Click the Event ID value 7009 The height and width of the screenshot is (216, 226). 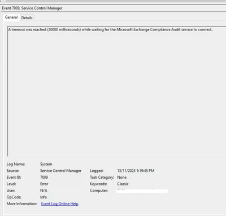coord(44,178)
